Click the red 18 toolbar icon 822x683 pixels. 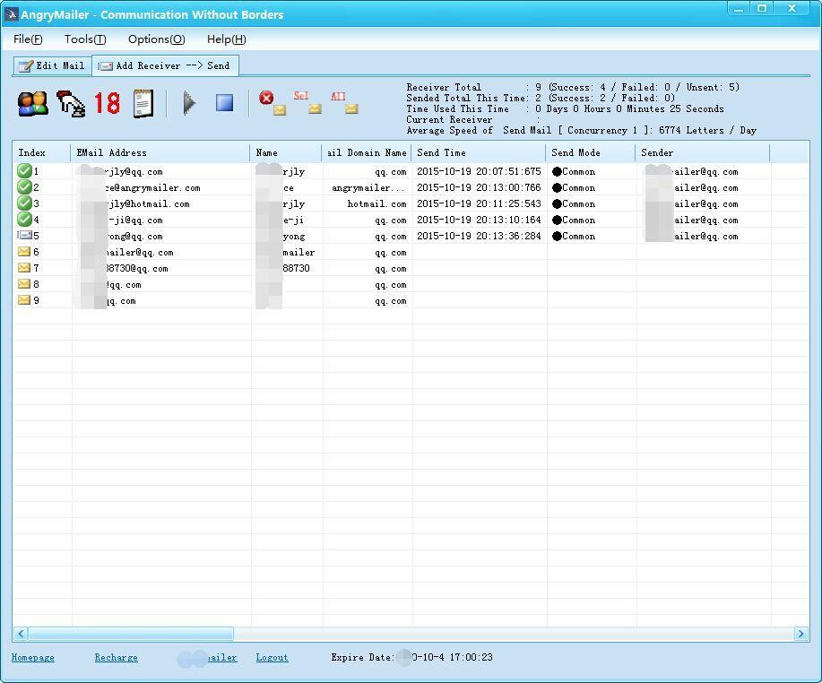tap(107, 103)
